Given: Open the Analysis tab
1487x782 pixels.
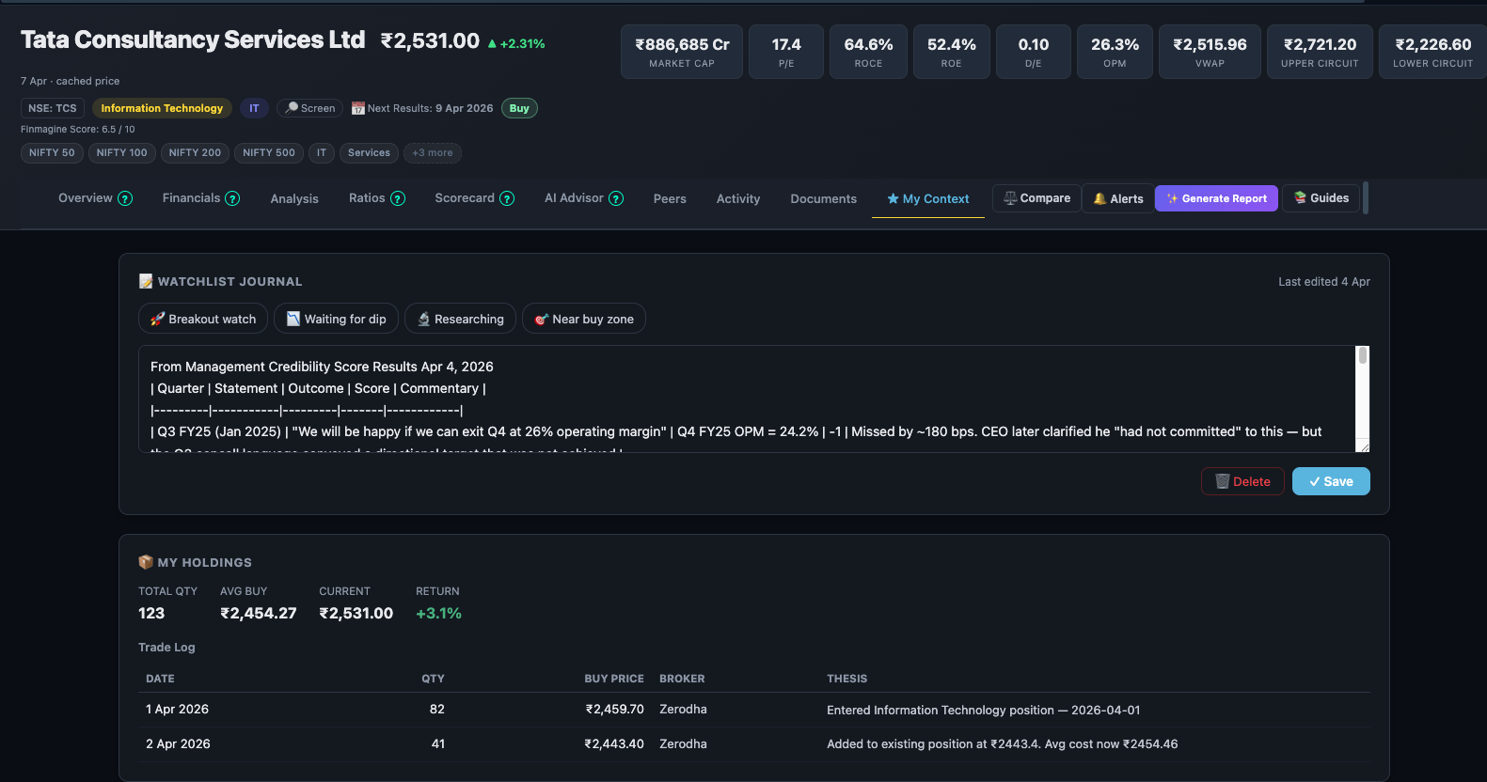Looking at the screenshot, I should pyautogui.click(x=294, y=198).
